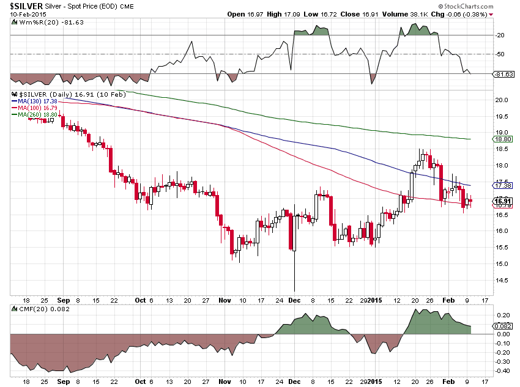This screenshot has height=387, width=520.
Task: Click the 16.0 price axis label
Action: coord(502,231)
